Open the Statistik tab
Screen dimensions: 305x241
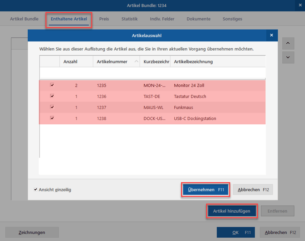[x=130, y=19]
